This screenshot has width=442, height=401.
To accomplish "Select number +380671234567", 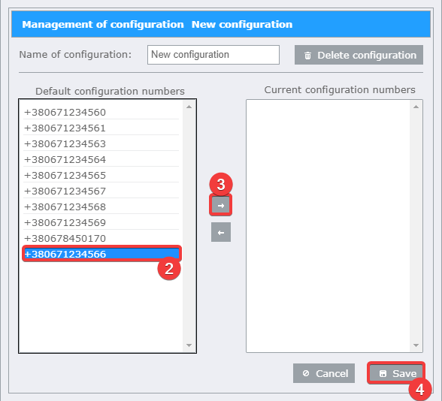I will tap(101, 191).
